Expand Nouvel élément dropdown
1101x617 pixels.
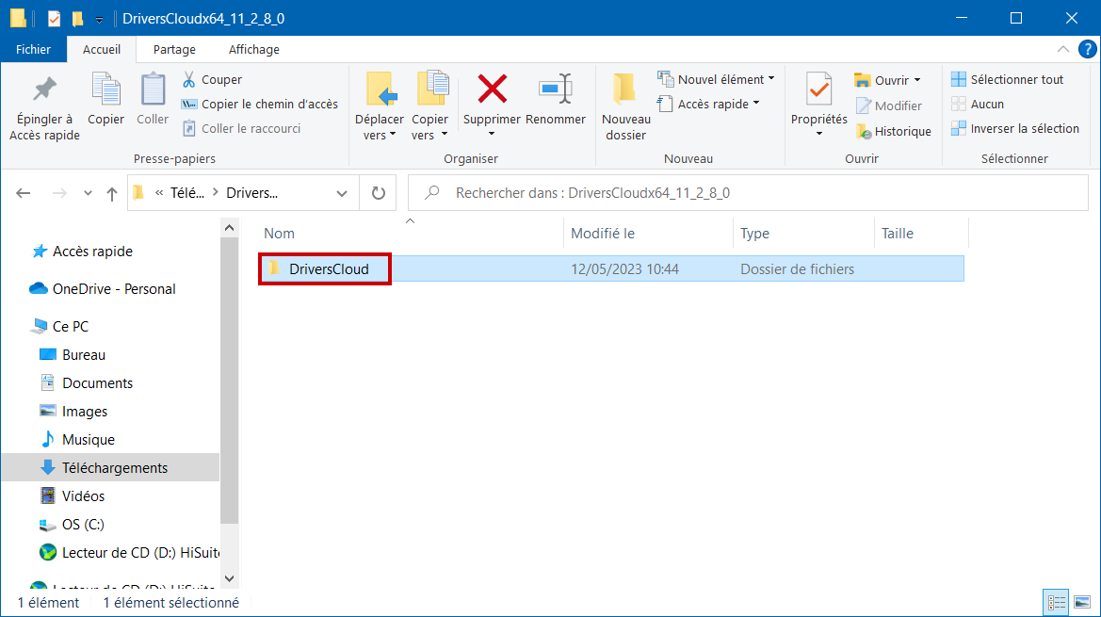point(771,78)
